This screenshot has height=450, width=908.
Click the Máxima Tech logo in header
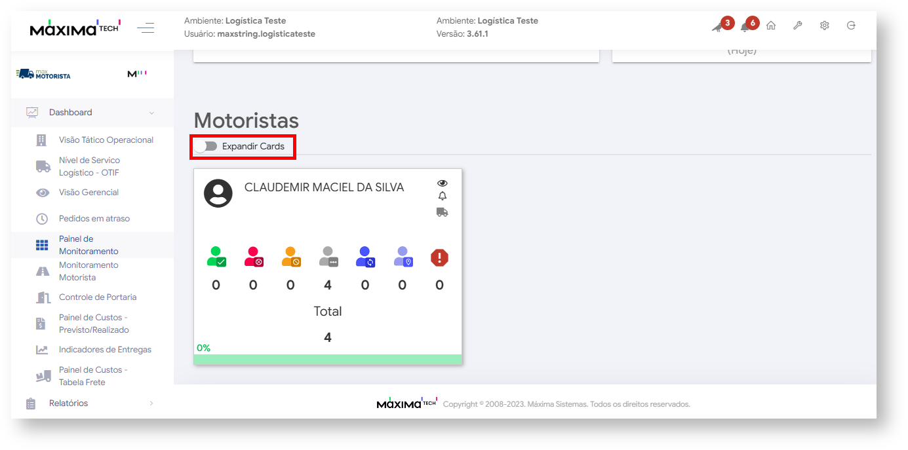pyautogui.click(x=74, y=28)
